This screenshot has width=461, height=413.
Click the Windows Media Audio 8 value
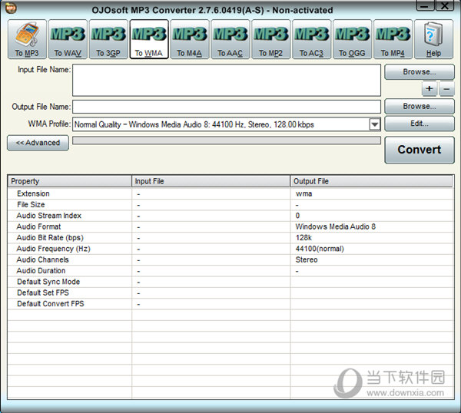click(336, 226)
